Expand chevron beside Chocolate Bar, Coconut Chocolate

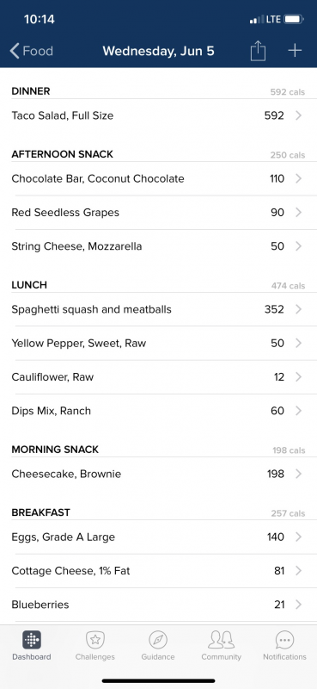pos(299,178)
